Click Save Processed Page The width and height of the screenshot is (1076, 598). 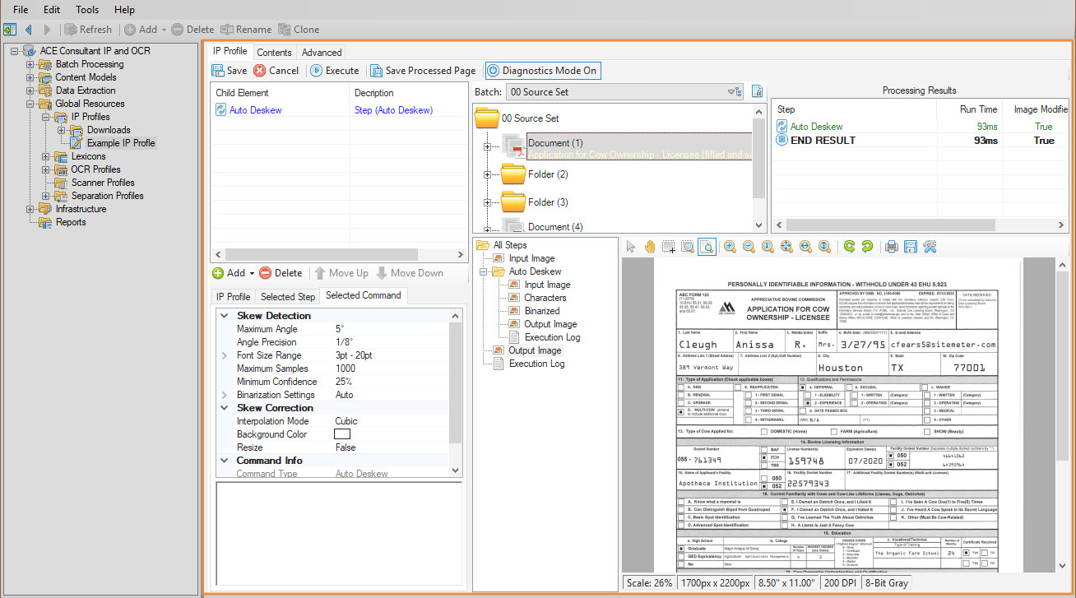[x=422, y=71]
